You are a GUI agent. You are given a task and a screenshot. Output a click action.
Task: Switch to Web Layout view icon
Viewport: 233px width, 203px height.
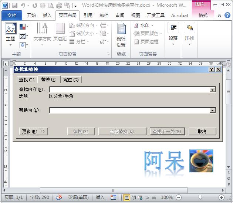(140, 197)
